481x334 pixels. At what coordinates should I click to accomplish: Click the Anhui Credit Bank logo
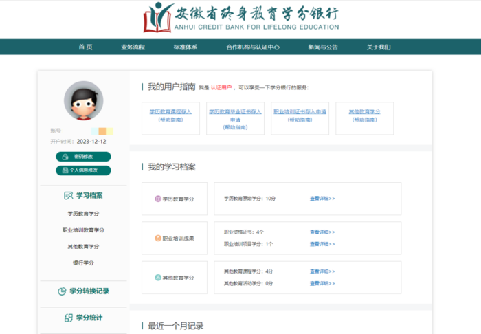[241, 17]
